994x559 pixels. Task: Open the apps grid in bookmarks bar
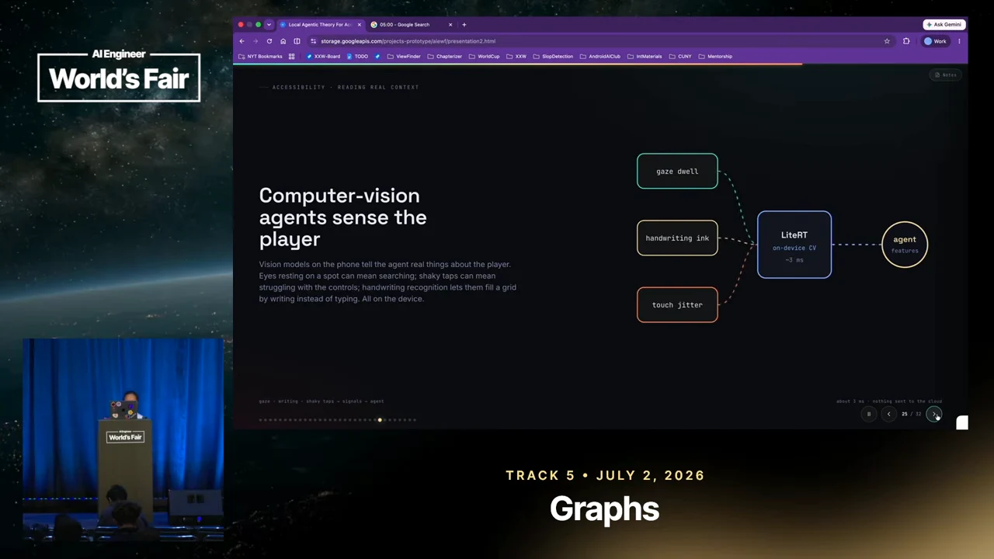click(291, 57)
